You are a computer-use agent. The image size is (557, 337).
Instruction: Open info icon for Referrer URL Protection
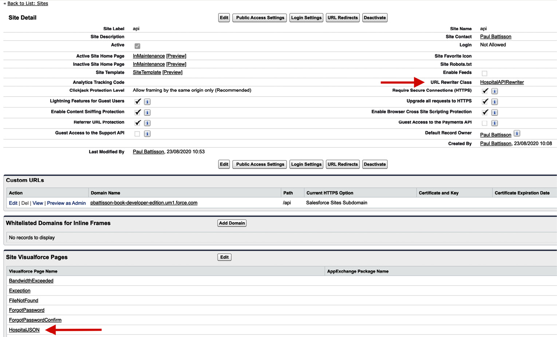[147, 123]
